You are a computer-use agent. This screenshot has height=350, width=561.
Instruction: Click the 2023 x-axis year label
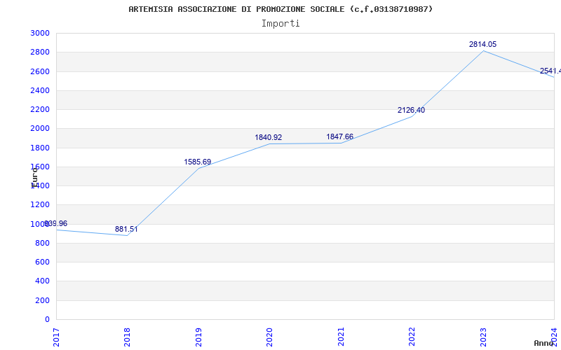pos(483,337)
